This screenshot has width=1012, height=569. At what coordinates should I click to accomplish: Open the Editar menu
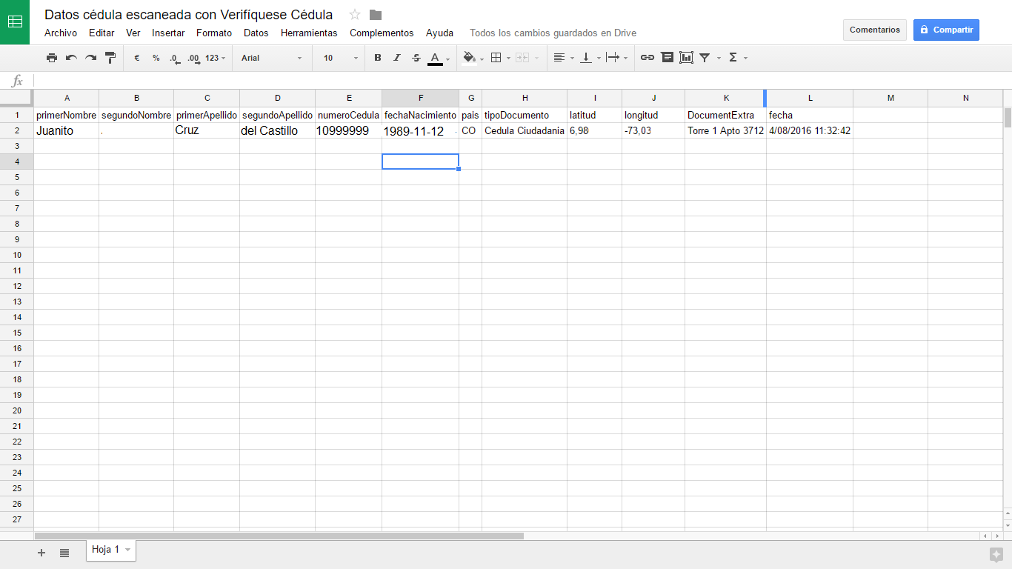point(101,33)
